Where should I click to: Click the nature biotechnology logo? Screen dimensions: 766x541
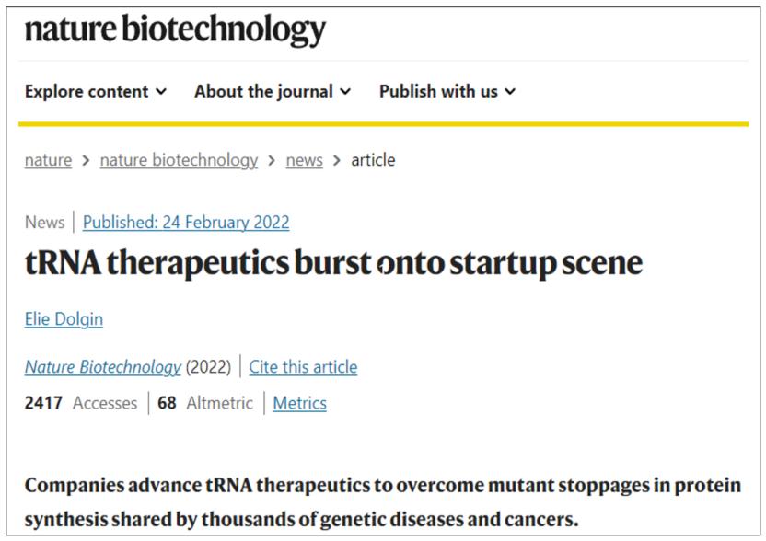[x=175, y=30]
